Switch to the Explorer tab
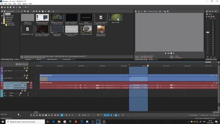This screenshot has height=124, width=220. (17, 60)
